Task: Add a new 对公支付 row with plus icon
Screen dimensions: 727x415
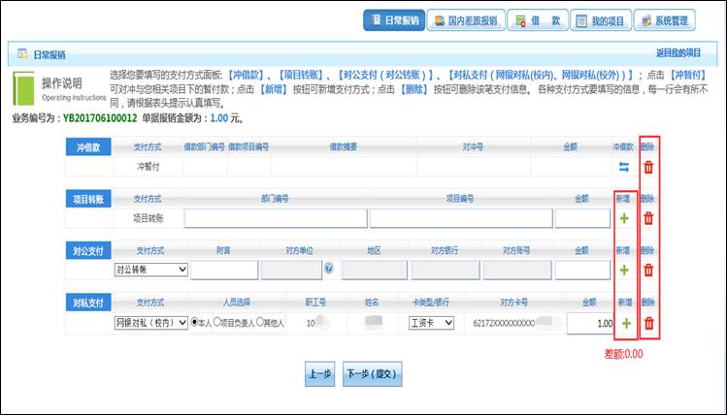Action: tap(623, 270)
